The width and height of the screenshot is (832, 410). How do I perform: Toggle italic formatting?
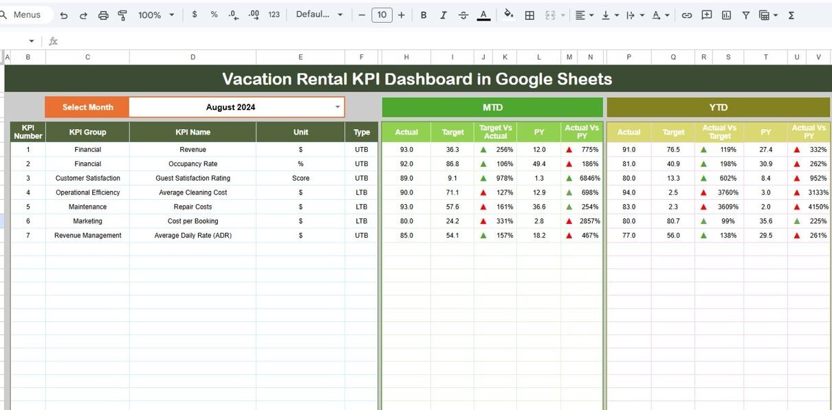coord(444,15)
